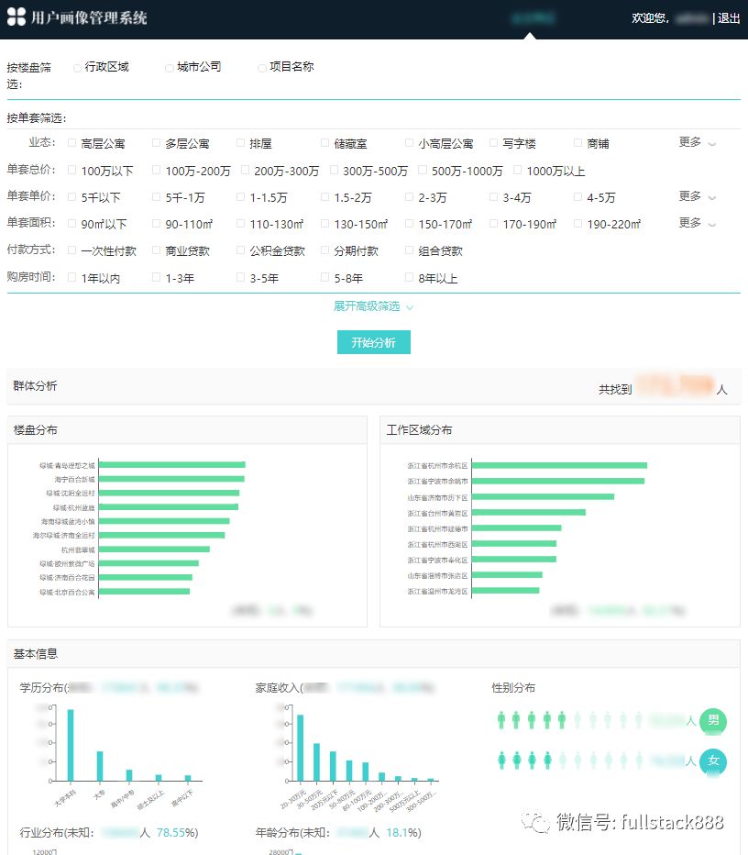
Task: Click the 绿城·青岛理想之城 bar
Action: (x=172, y=465)
